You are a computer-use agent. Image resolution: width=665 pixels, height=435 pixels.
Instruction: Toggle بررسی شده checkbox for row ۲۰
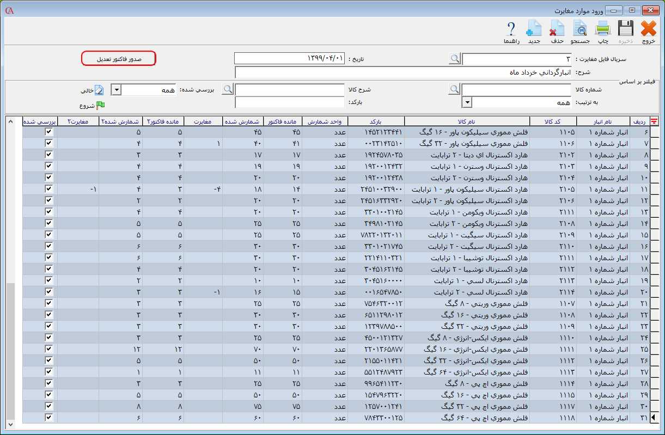[49, 292]
